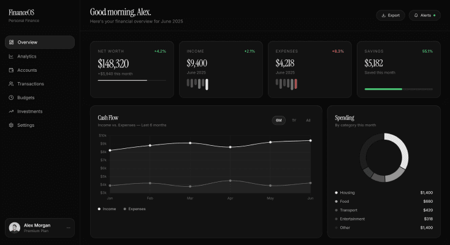Navigate to Budgets
450x245 pixels.
40,97
